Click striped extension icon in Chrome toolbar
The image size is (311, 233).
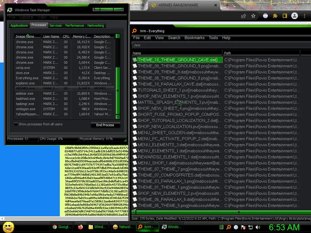[x=265, y=16]
